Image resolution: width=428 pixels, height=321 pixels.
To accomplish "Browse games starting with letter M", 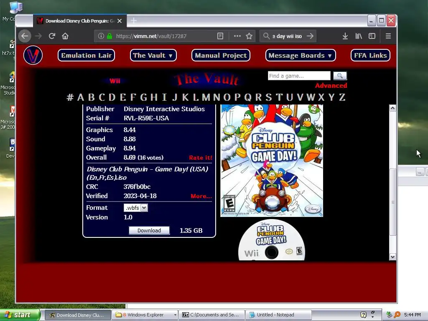I will (x=206, y=97).
